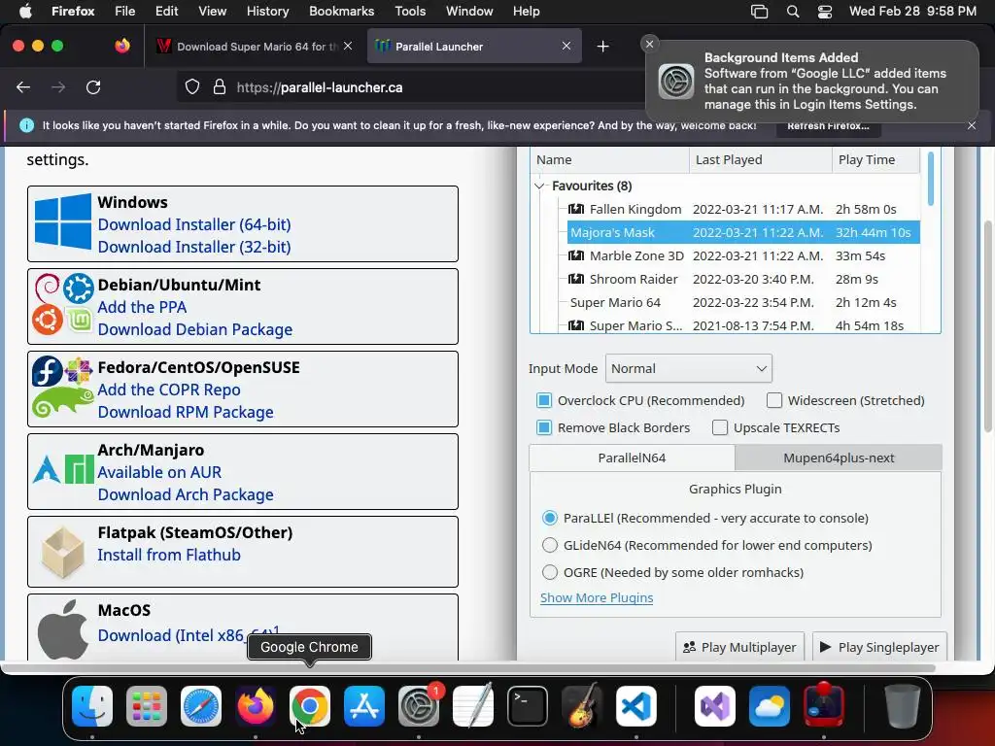The width and height of the screenshot is (995, 746).
Task: Click Download Installer (32-bit) link
Action: pyautogui.click(x=194, y=247)
